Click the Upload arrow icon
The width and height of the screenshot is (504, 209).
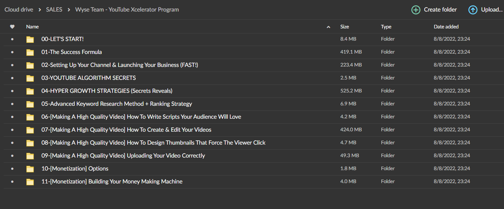point(473,10)
